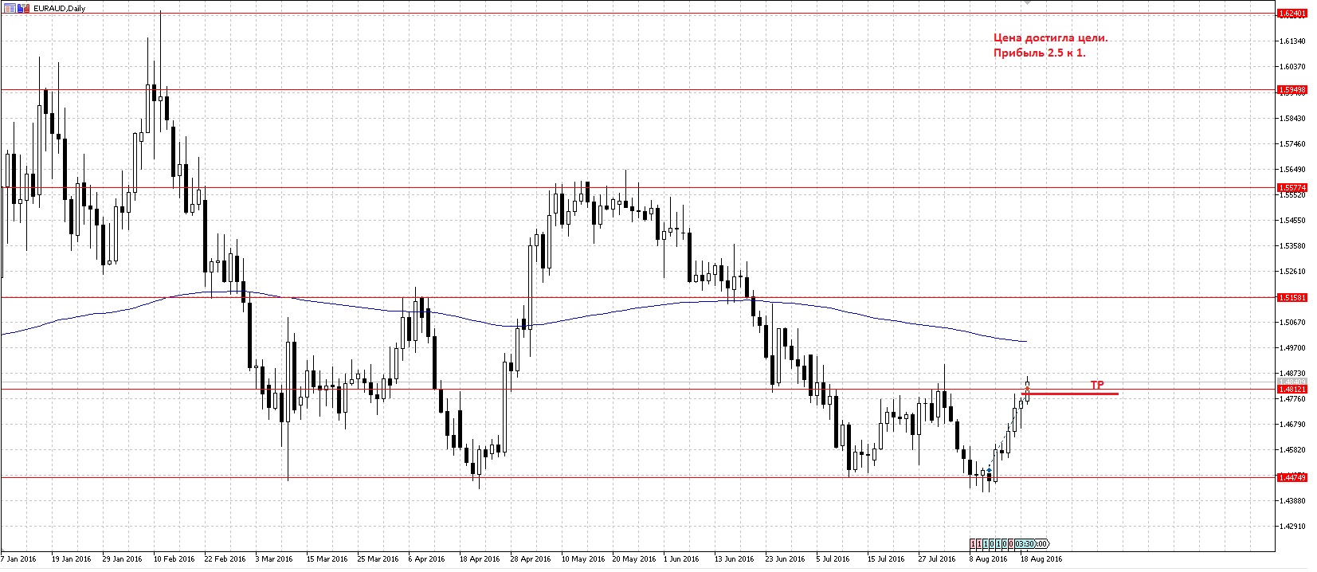
Task: Click the 1.44749 level price tag
Action: click(1291, 477)
